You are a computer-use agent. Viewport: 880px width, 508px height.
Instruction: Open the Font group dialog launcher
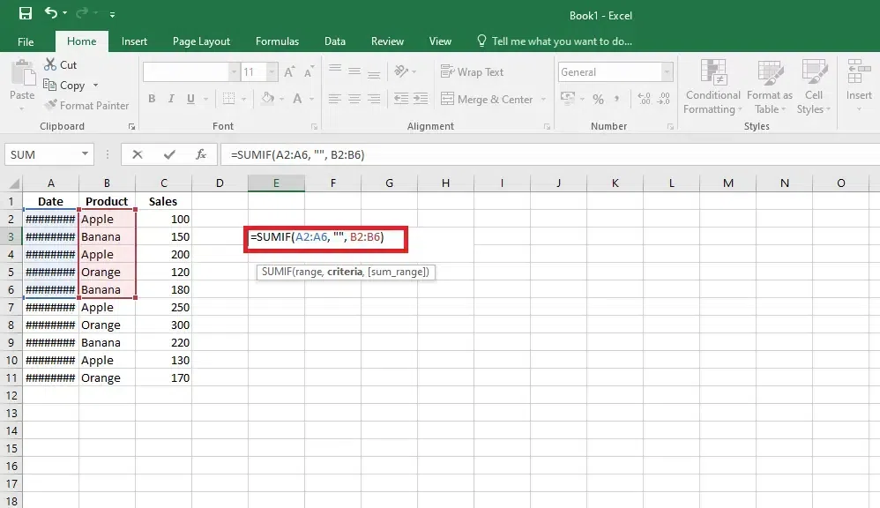314,127
